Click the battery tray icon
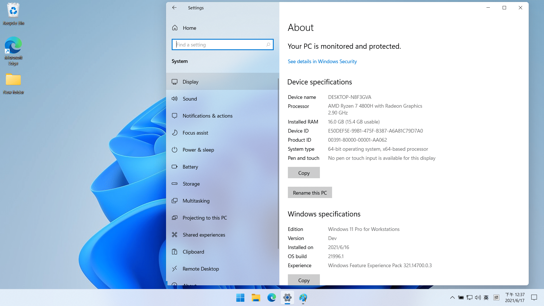This screenshot has width=544, height=306. (x=461, y=297)
